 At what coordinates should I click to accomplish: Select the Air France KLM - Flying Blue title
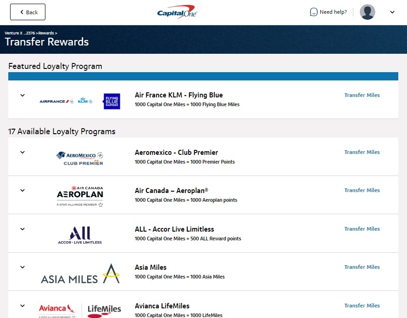(x=179, y=95)
